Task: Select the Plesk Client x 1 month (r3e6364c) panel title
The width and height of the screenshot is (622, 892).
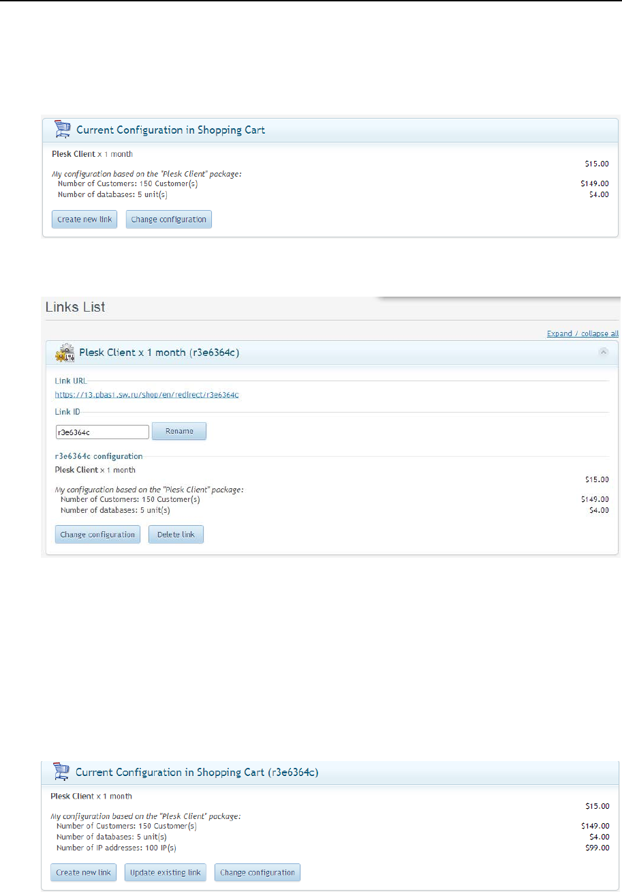Action: click(x=159, y=353)
